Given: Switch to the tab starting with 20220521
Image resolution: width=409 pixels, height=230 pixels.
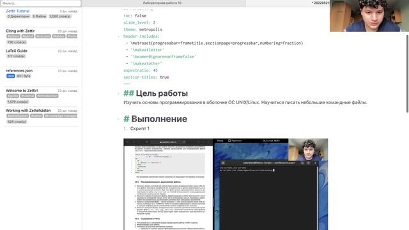Looking at the screenshot, I should 320,3.
